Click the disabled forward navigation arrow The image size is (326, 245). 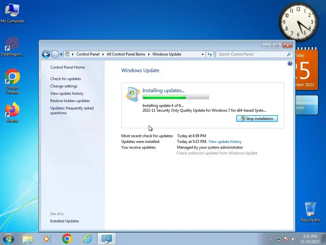click(55, 54)
